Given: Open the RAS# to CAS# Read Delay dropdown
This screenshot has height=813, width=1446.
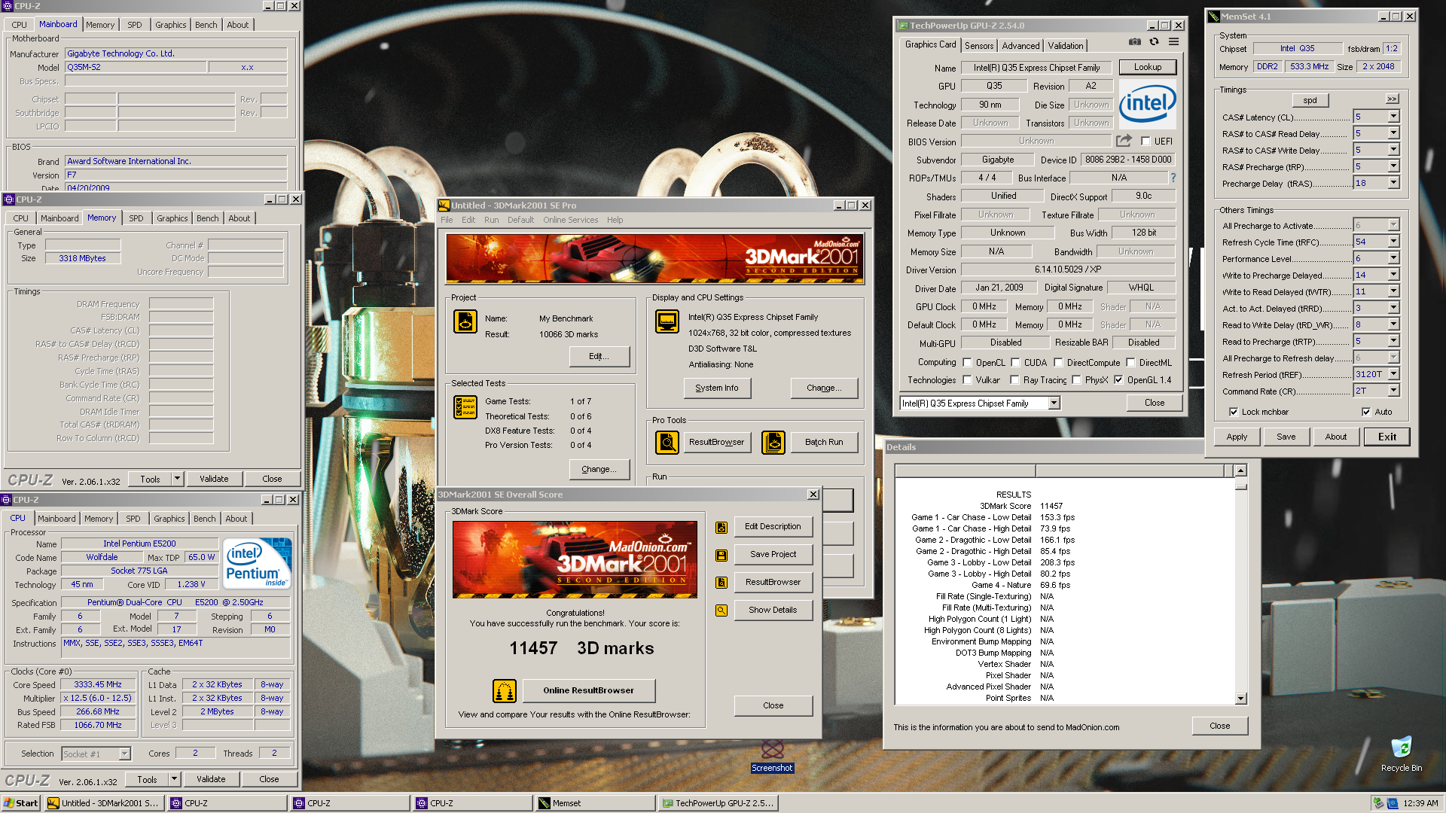Looking at the screenshot, I should (1393, 133).
